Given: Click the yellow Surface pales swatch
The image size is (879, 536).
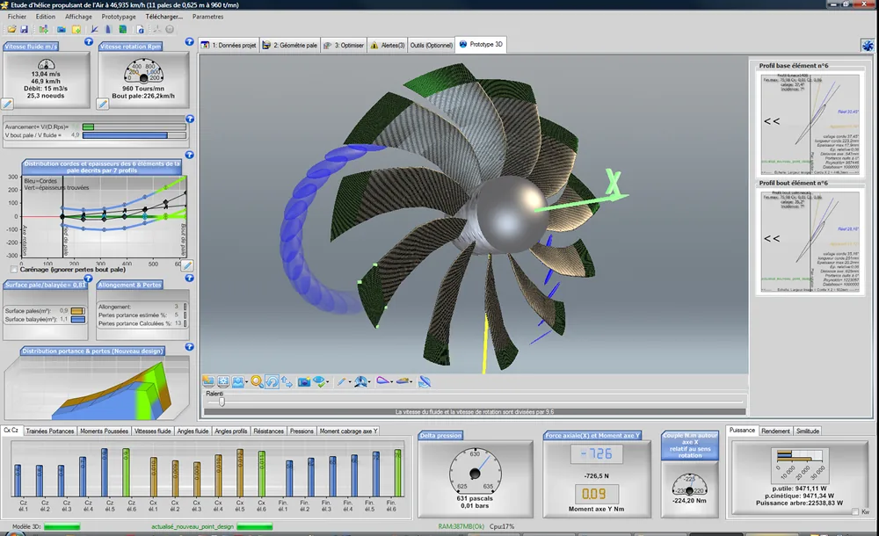Looking at the screenshot, I should (78, 310).
